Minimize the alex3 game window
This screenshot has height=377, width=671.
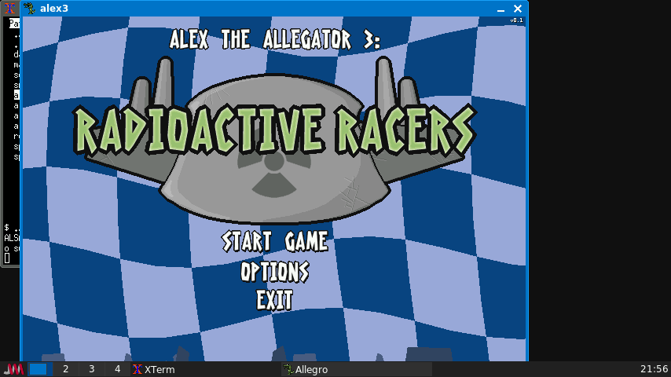[500, 8]
